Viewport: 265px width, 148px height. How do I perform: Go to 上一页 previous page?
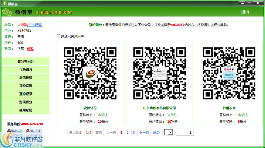click(x=111, y=132)
